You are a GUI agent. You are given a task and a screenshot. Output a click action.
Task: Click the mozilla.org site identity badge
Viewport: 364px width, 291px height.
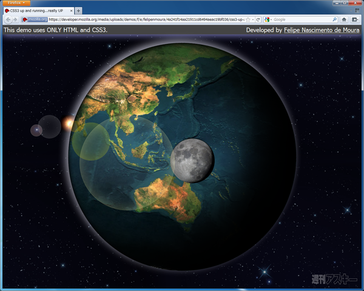35,20
